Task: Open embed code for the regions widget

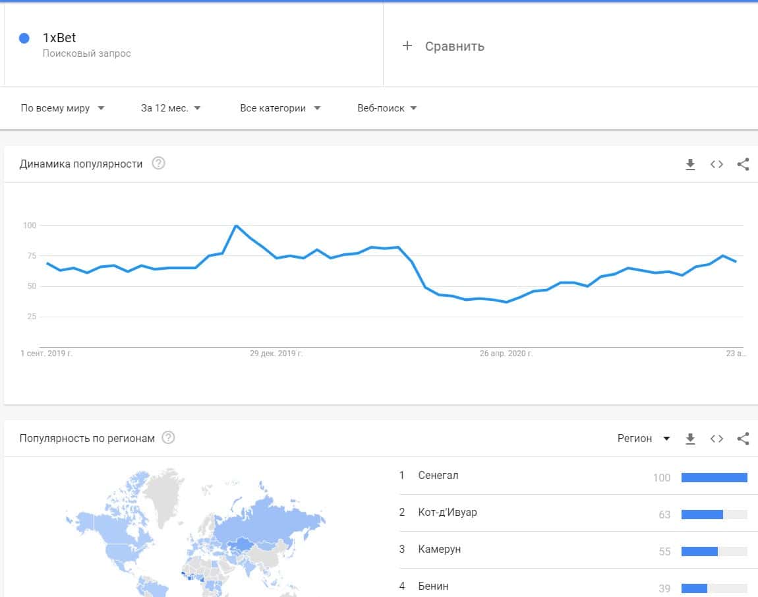Action: pyautogui.click(x=716, y=439)
